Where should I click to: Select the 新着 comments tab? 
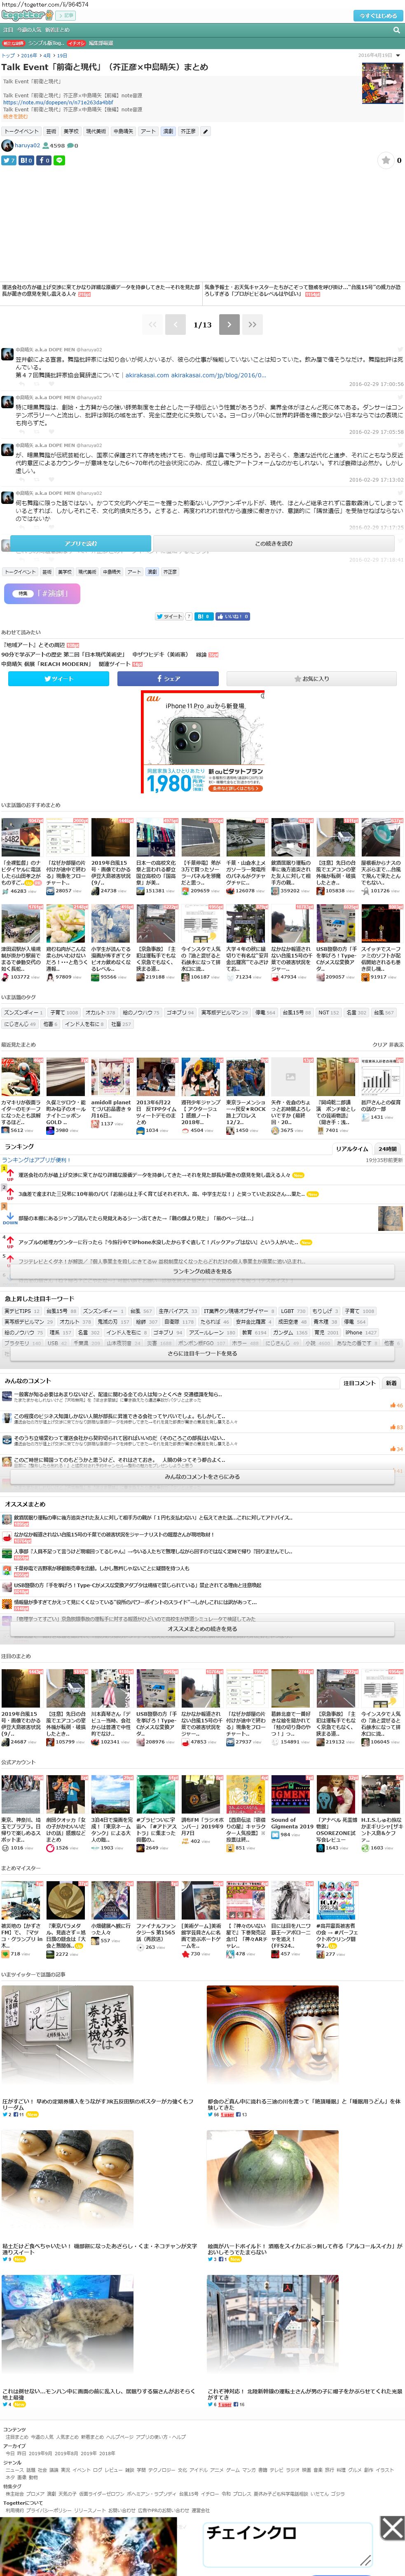(x=391, y=1383)
